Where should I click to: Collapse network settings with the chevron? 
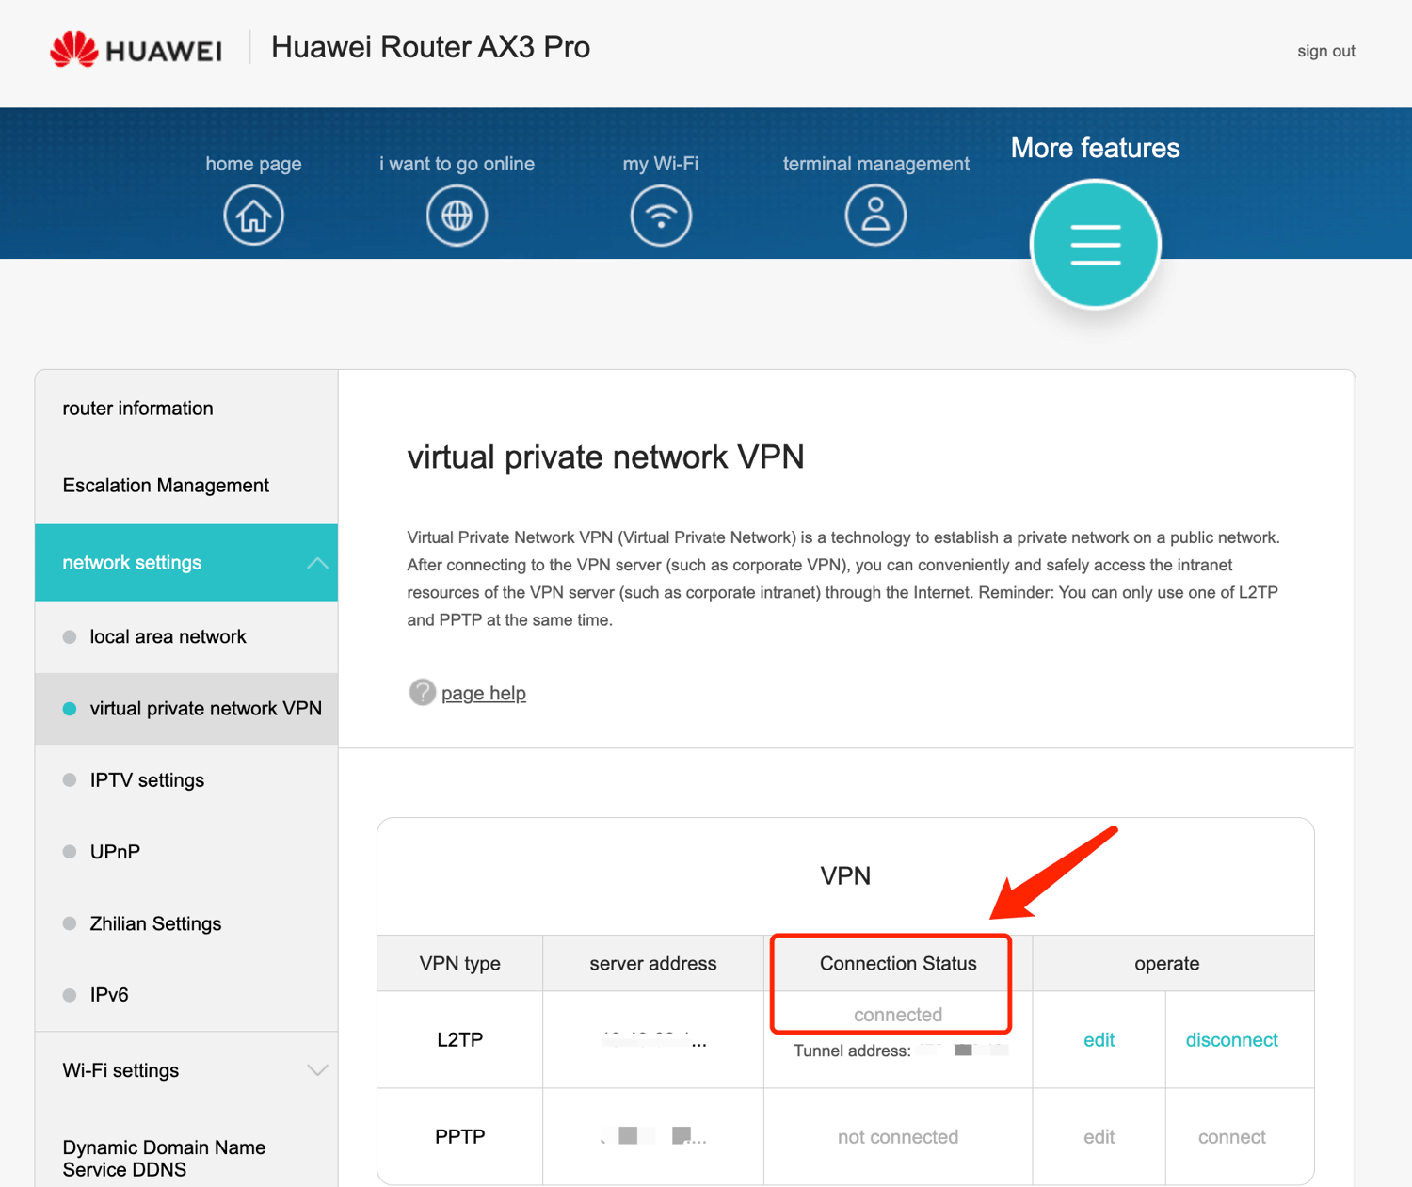point(317,563)
